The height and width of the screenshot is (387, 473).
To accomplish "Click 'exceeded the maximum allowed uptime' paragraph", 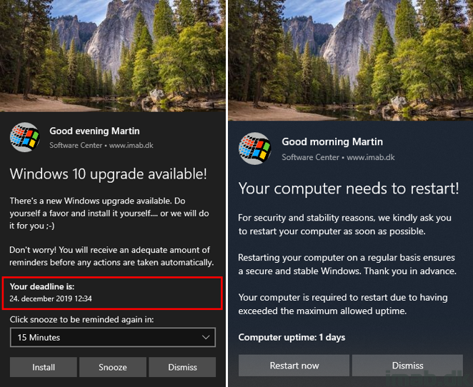I will pos(343,304).
